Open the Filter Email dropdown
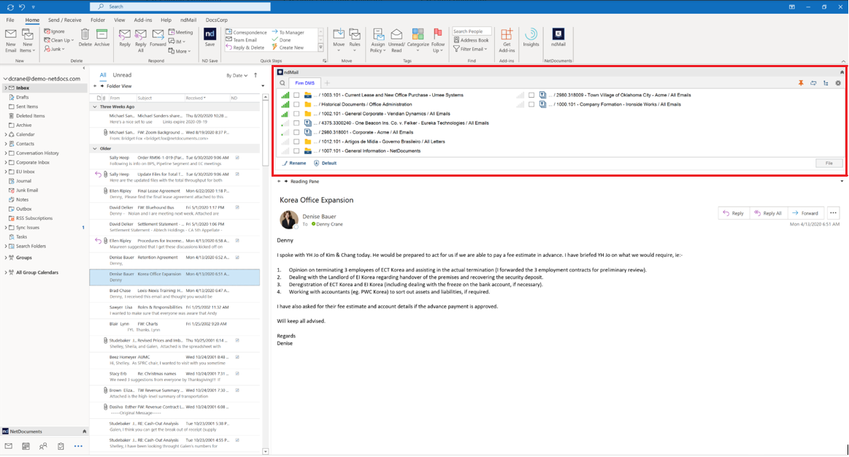The height and width of the screenshot is (457, 849). point(471,49)
